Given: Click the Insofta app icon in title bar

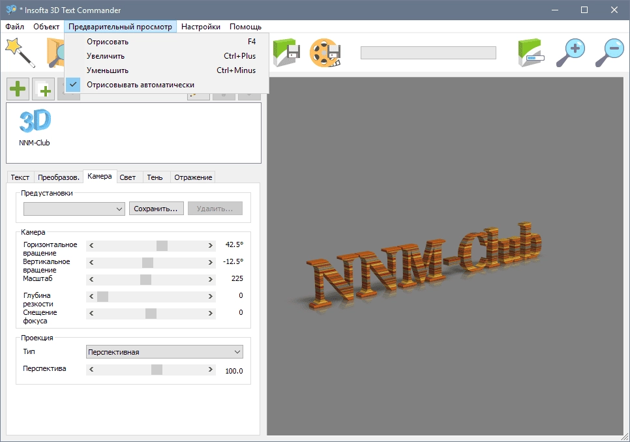Looking at the screenshot, I should [x=11, y=10].
